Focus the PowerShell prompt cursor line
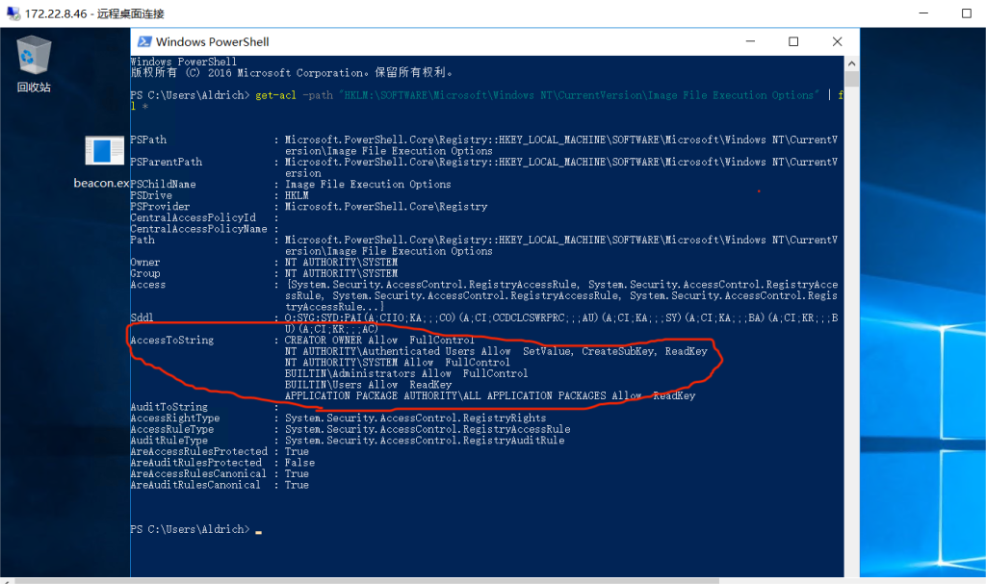 point(258,530)
